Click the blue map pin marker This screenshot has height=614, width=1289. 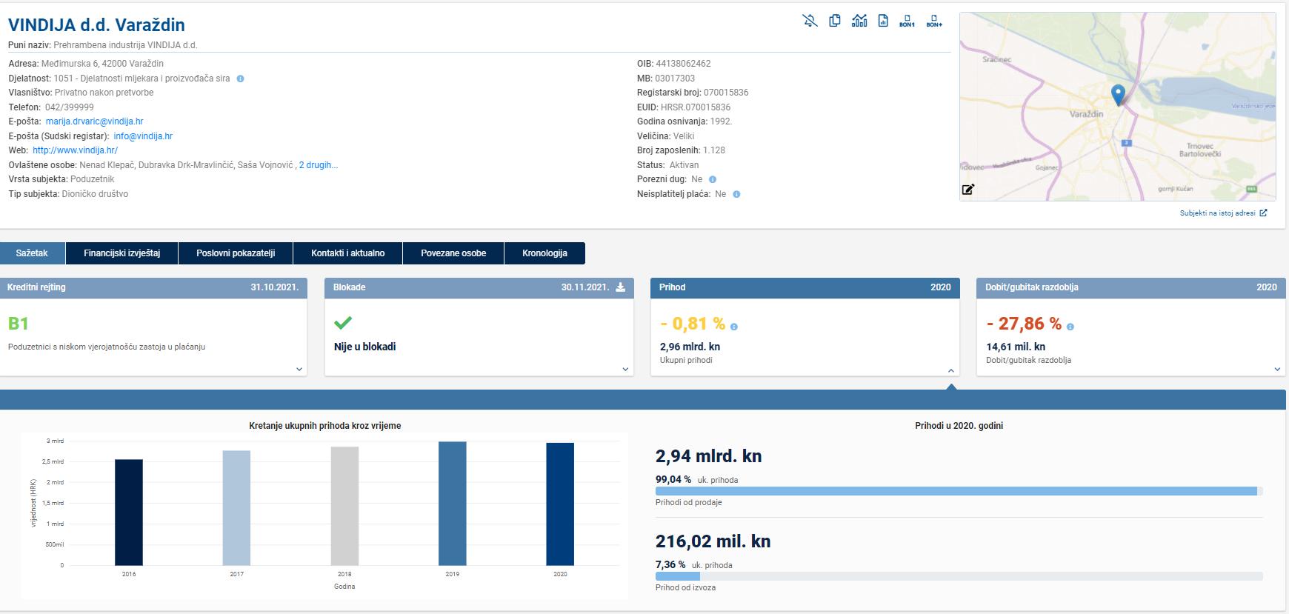[1118, 95]
